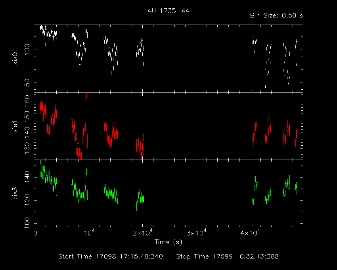The height and width of the screenshot is (270, 337).
Task: Click the x-axis tick label "0"
Action: point(35,233)
